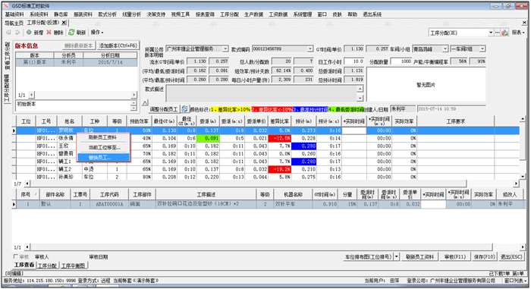This screenshot has height=289, width=531.
Task: Click the blue 最高预计时间 color legend
Action: pos(310,109)
